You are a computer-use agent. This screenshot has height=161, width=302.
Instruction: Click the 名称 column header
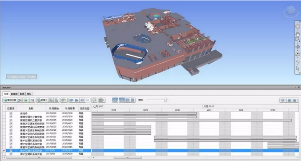(x=31, y=109)
